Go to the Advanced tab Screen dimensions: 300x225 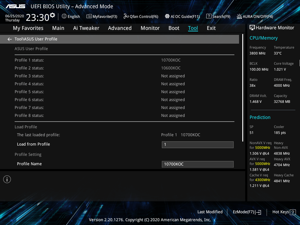pyautogui.click(x=120, y=28)
